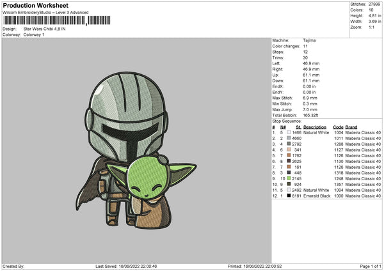Click thread code 1357 in the stop list

(x=339, y=185)
